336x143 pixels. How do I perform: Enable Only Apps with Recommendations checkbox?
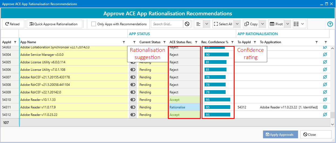pyautogui.click(x=94, y=24)
